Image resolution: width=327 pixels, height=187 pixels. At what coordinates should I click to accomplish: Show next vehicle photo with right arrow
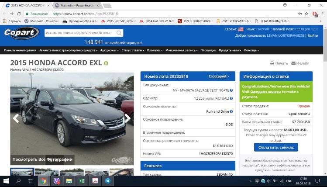pyautogui.click(x=127, y=118)
